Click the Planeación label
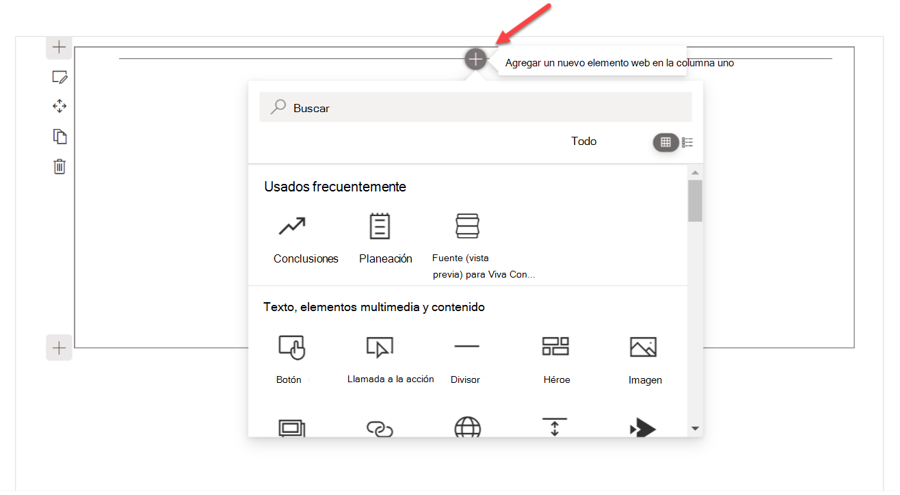The width and height of the screenshot is (900, 495). pos(386,258)
